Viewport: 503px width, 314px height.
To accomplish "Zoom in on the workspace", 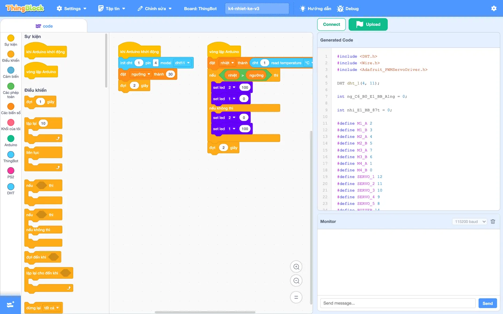I will (x=296, y=267).
